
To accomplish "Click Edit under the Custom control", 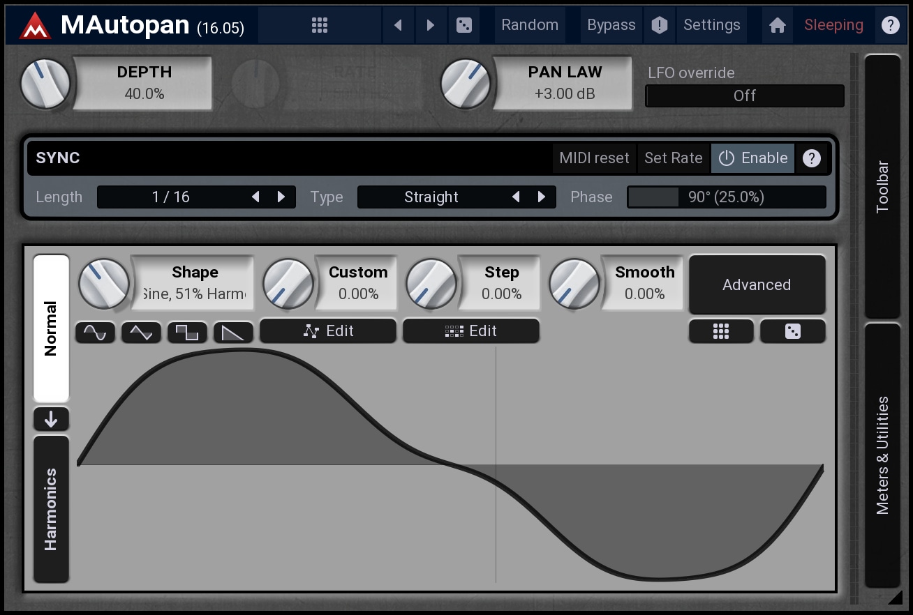I will click(328, 331).
